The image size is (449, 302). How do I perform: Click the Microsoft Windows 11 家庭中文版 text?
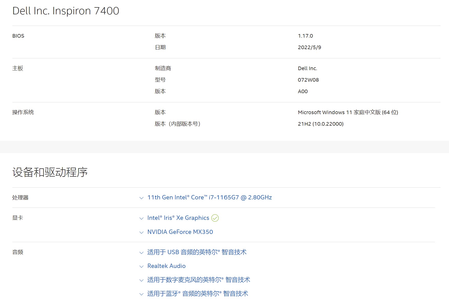(348, 112)
